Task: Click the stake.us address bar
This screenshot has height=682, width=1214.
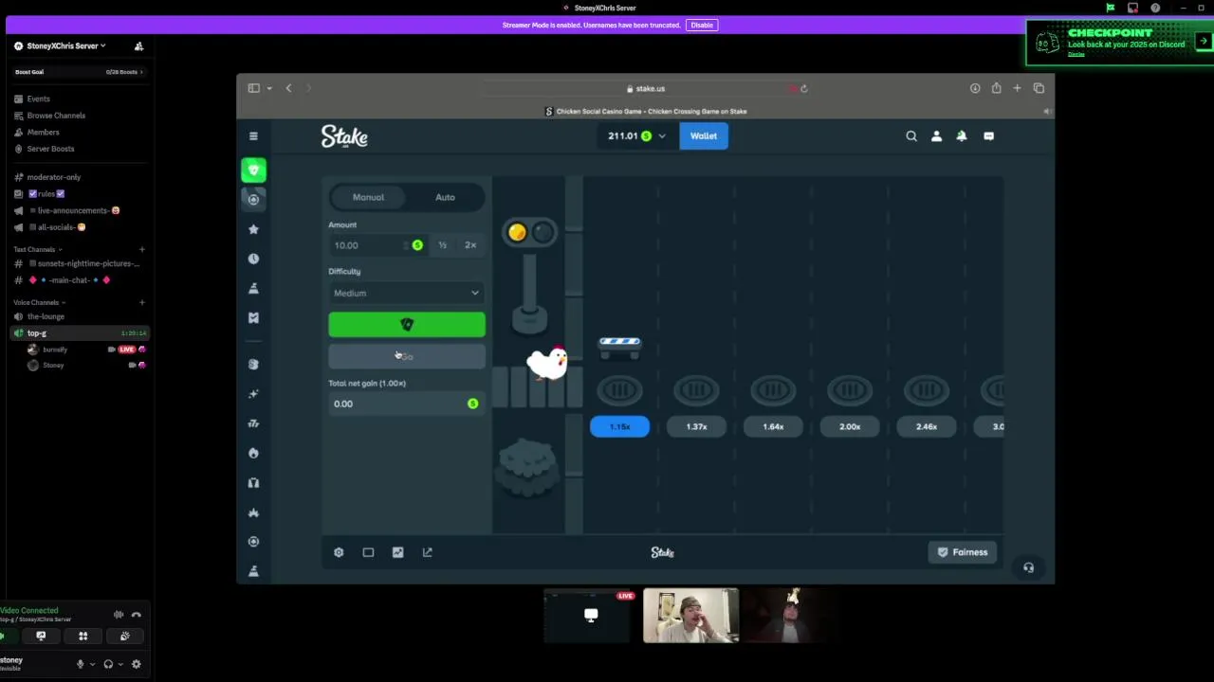Action: [x=646, y=88]
